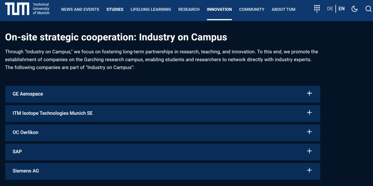Image resolution: width=373 pixels, height=186 pixels.
Task: Navigate to the Community section
Action: click(251, 9)
